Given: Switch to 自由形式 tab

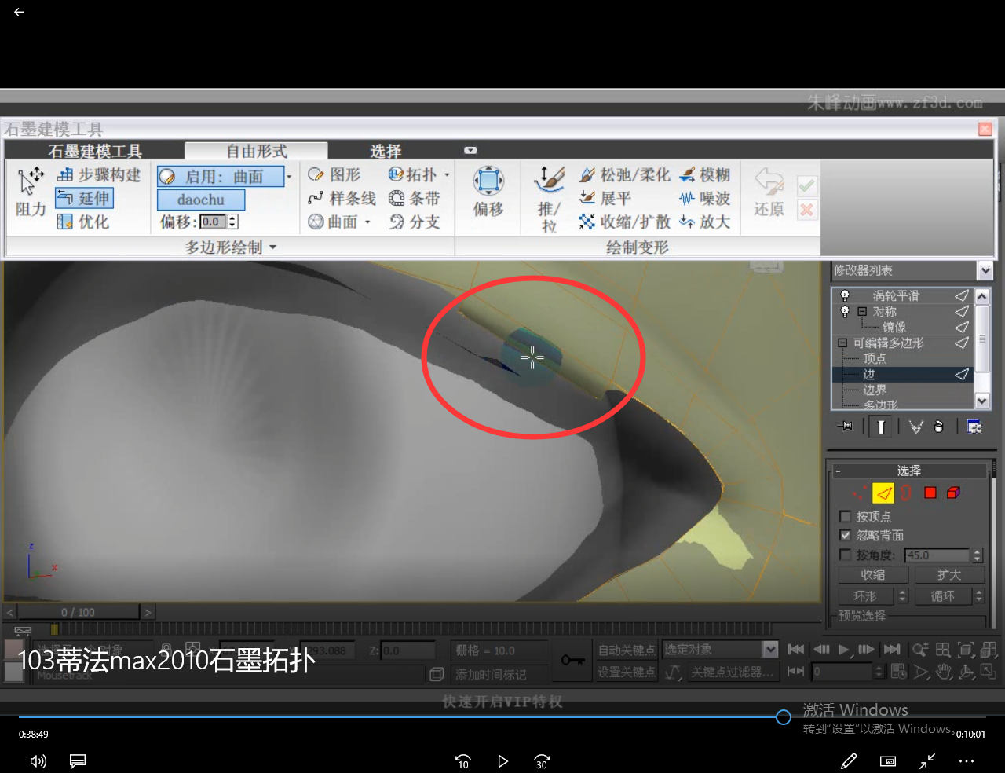Looking at the screenshot, I should pos(256,151).
